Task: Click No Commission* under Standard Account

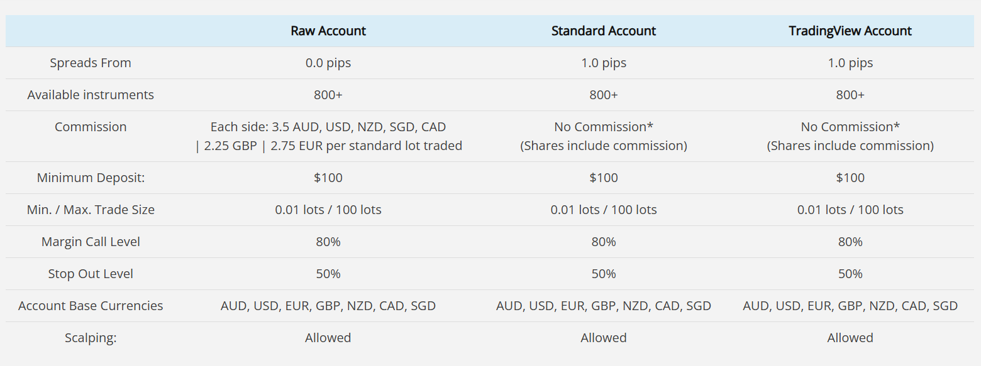Action: (603, 127)
